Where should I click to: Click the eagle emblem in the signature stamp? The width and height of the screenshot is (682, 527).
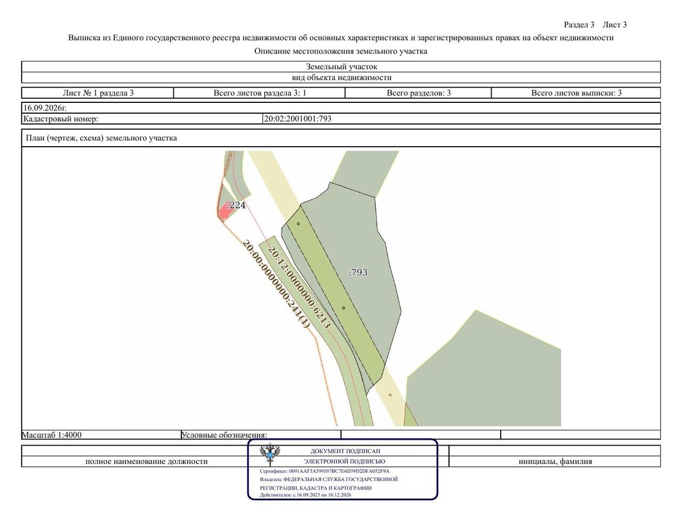click(269, 454)
